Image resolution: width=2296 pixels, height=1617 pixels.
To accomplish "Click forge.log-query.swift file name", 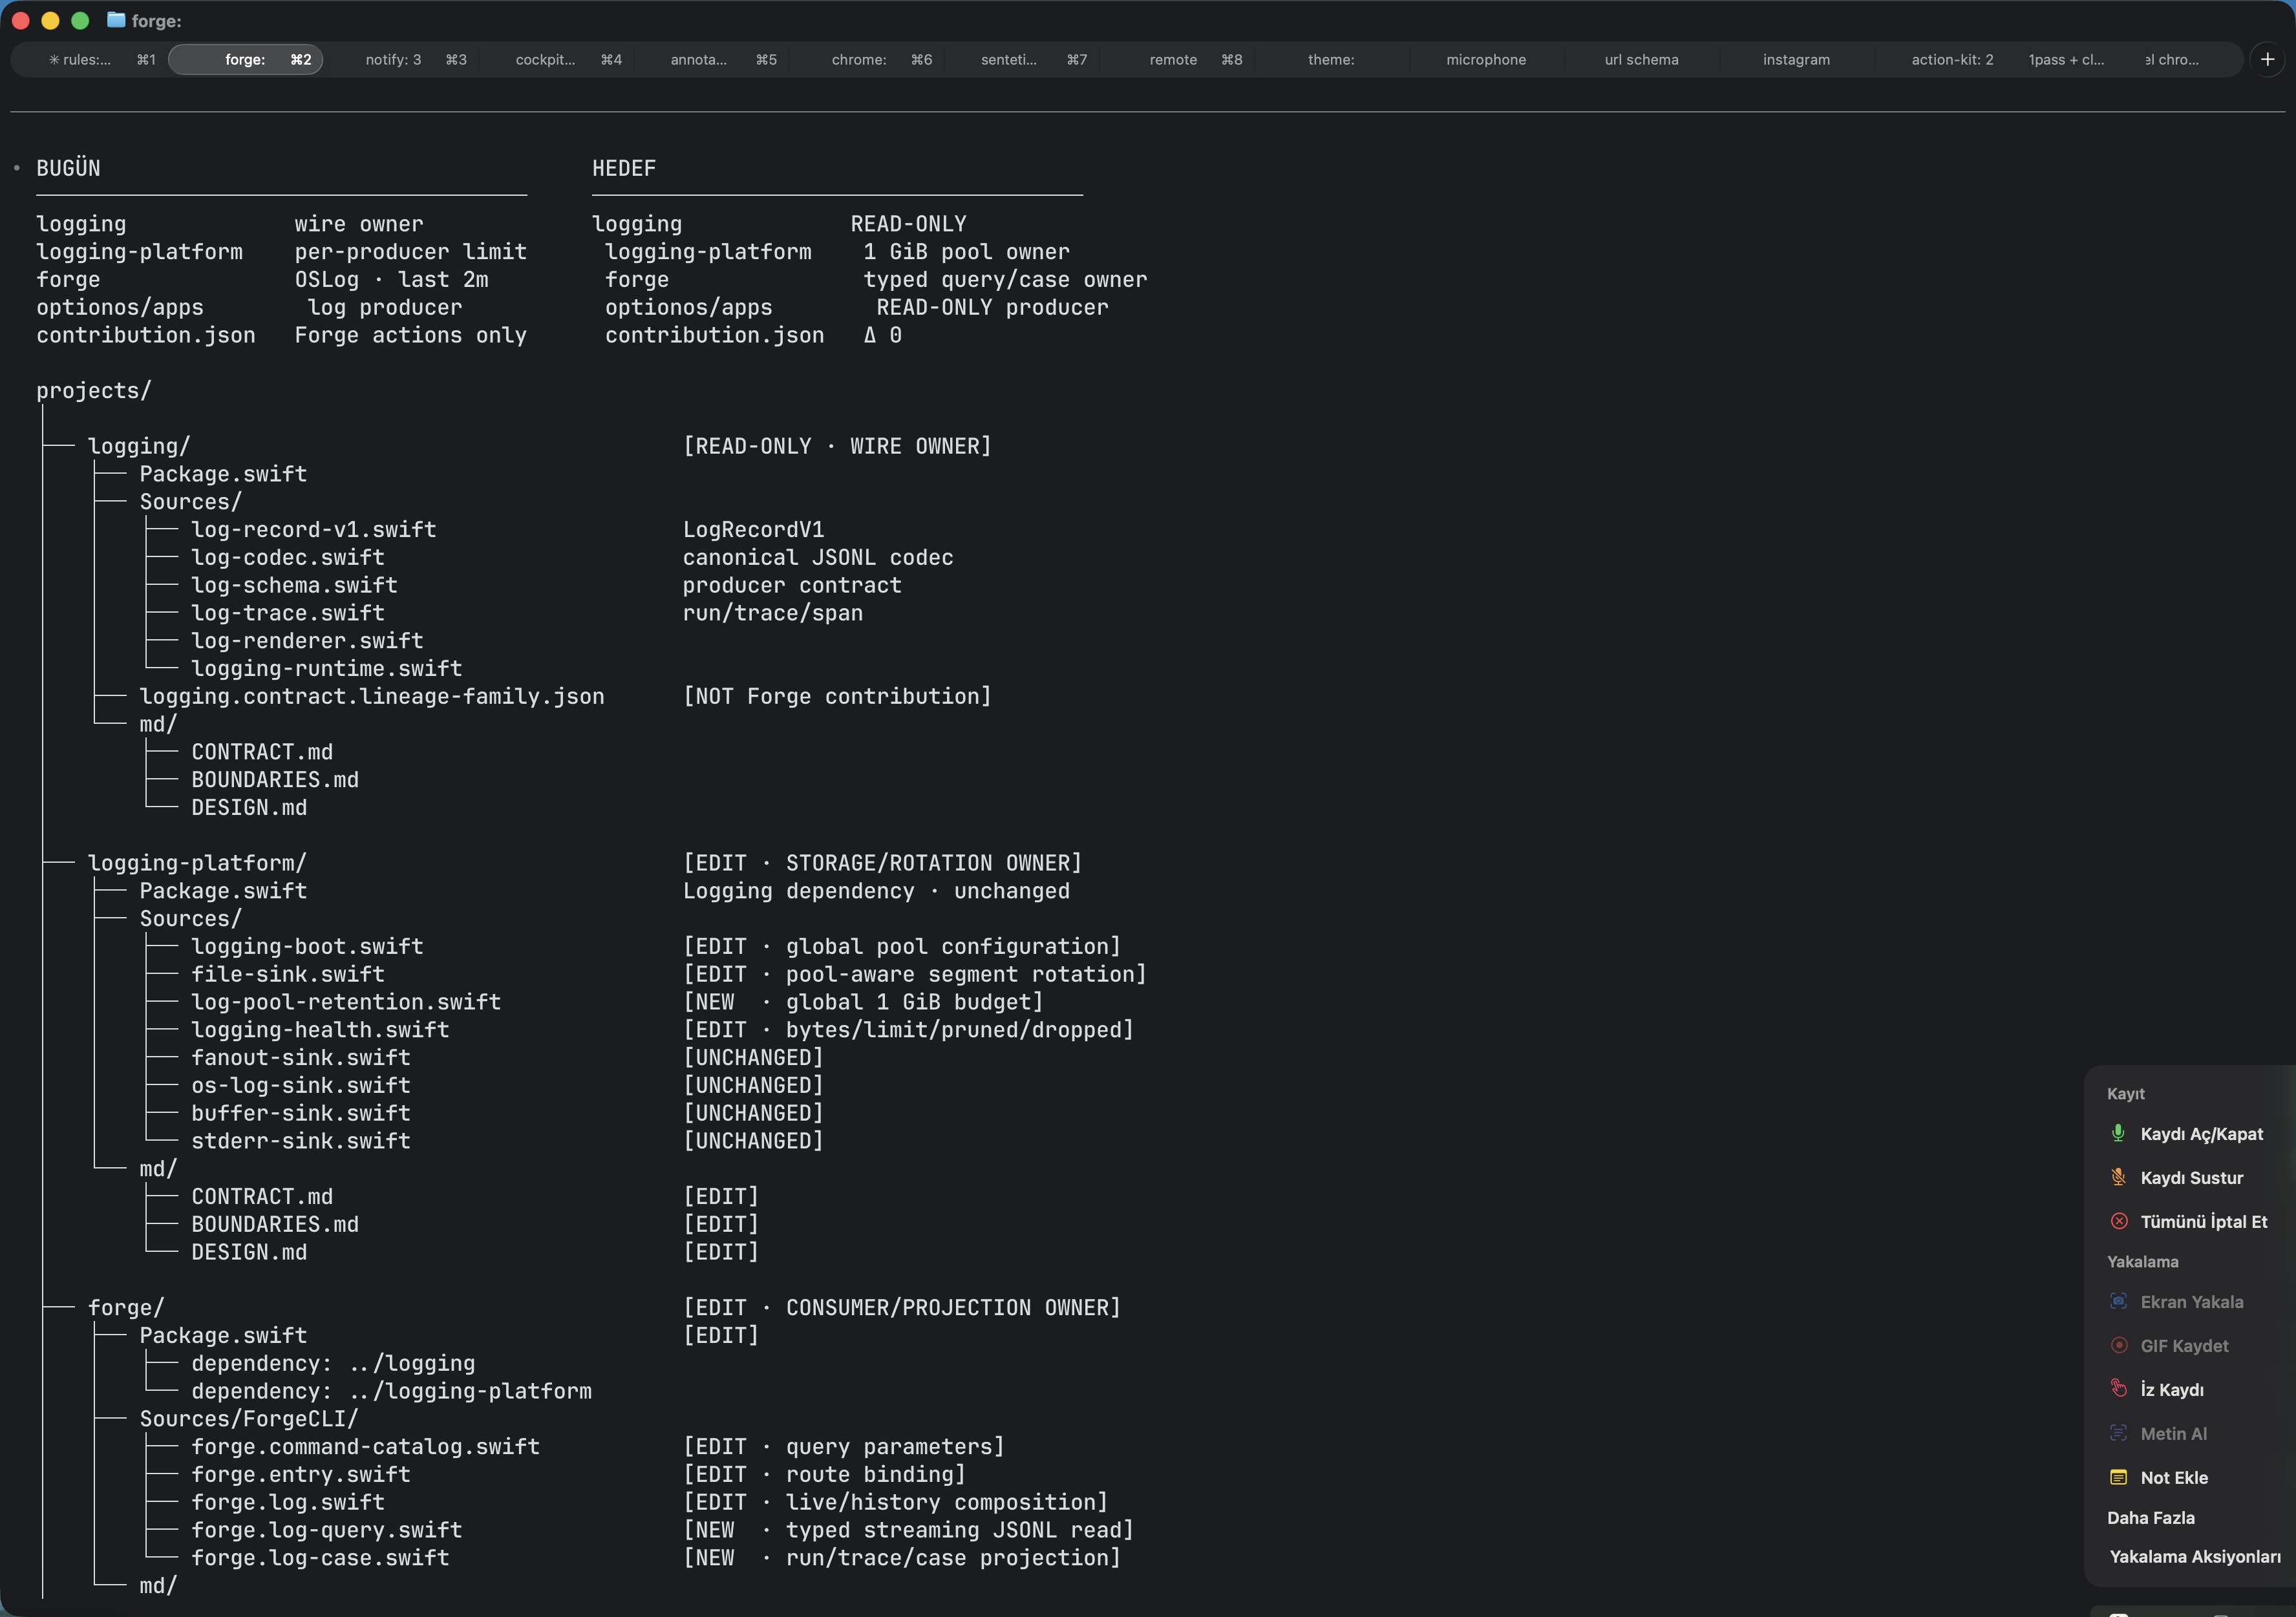I will [327, 1530].
